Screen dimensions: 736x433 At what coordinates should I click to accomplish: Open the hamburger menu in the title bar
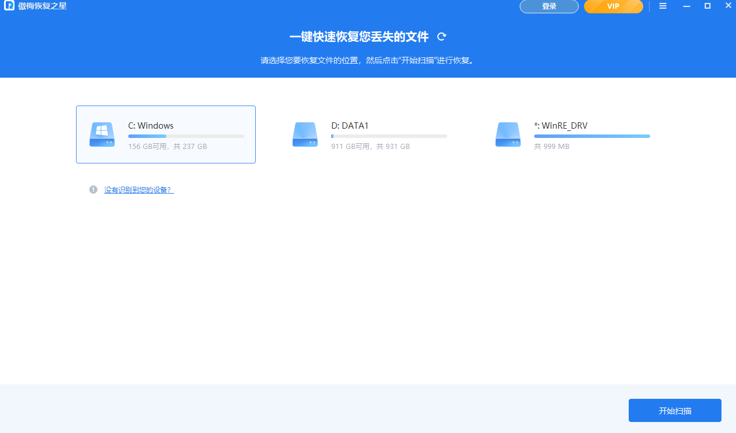pos(662,6)
